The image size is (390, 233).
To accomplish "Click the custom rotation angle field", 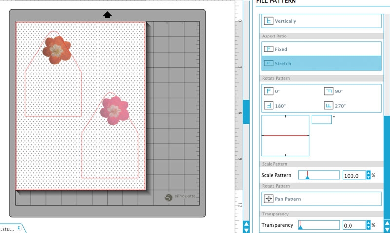I will point(321,119).
